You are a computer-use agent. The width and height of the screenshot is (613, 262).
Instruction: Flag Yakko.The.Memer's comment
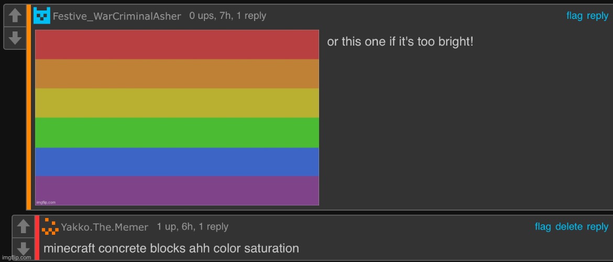pyautogui.click(x=543, y=226)
